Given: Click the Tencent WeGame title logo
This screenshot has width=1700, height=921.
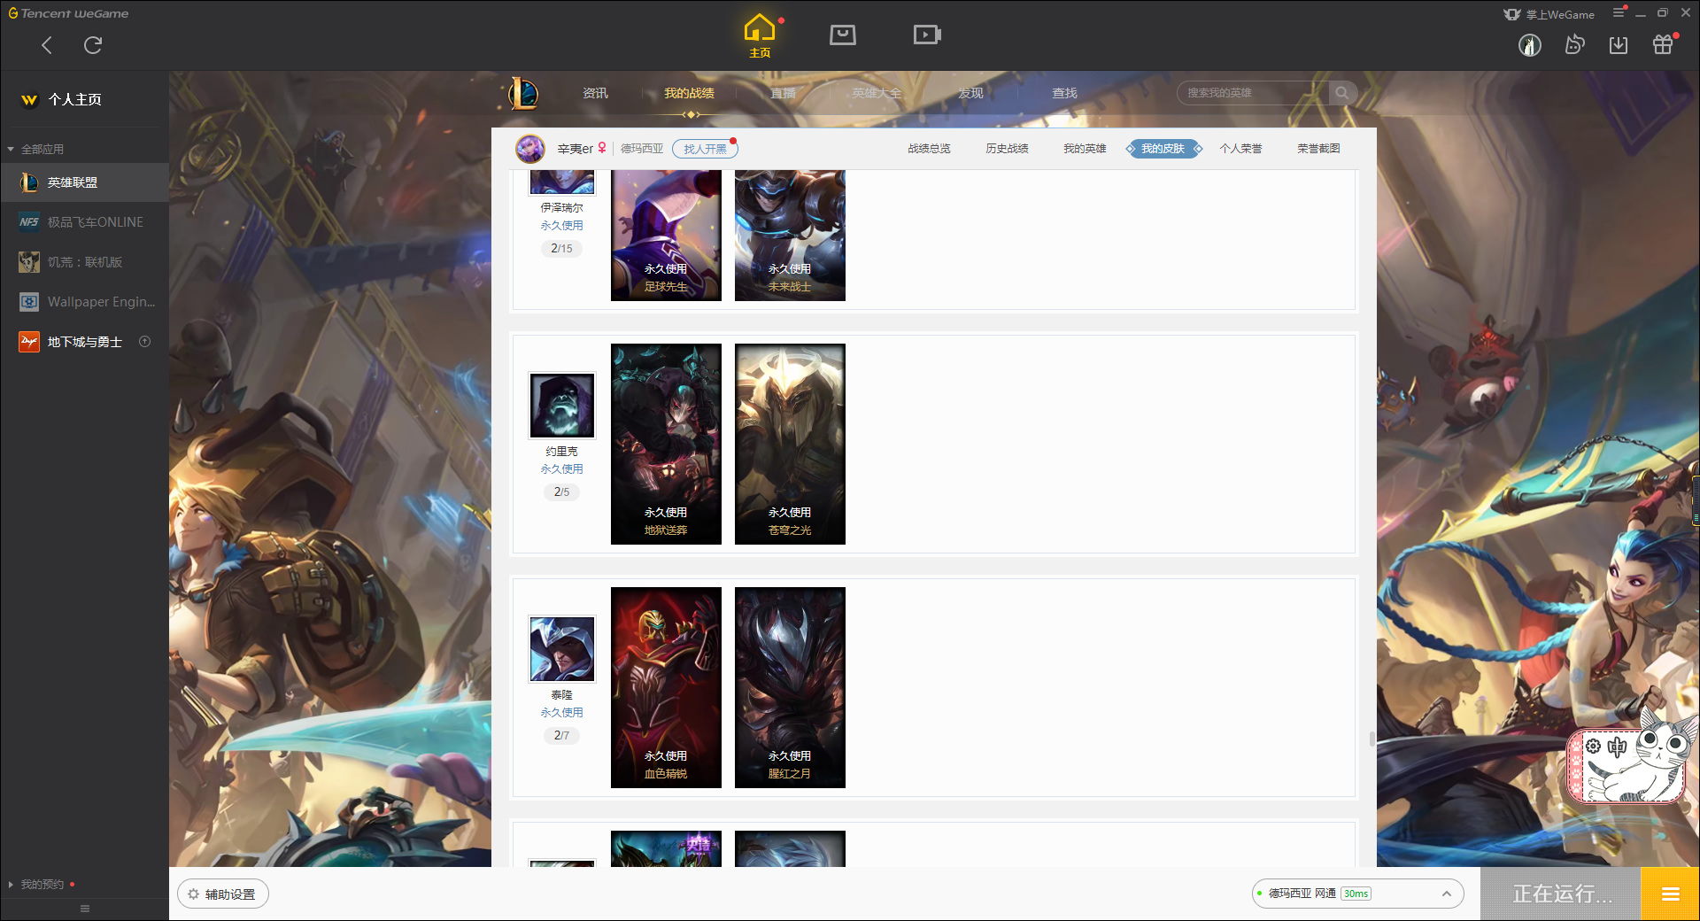Looking at the screenshot, I should pyautogui.click(x=68, y=13).
